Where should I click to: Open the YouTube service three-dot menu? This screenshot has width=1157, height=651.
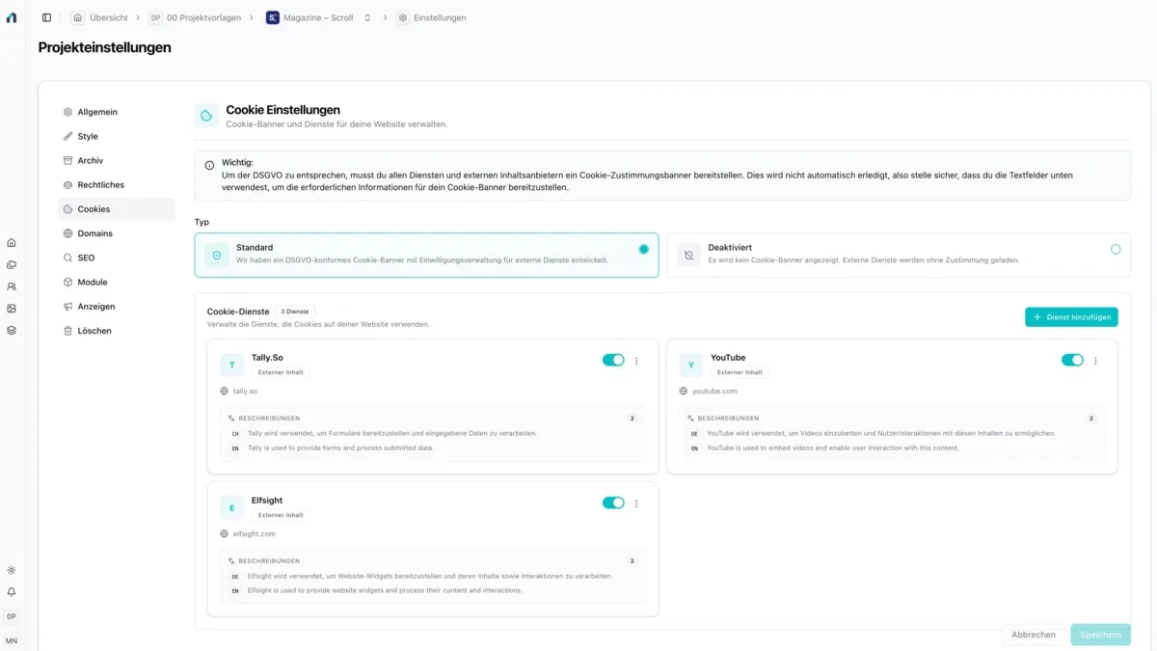(1095, 361)
